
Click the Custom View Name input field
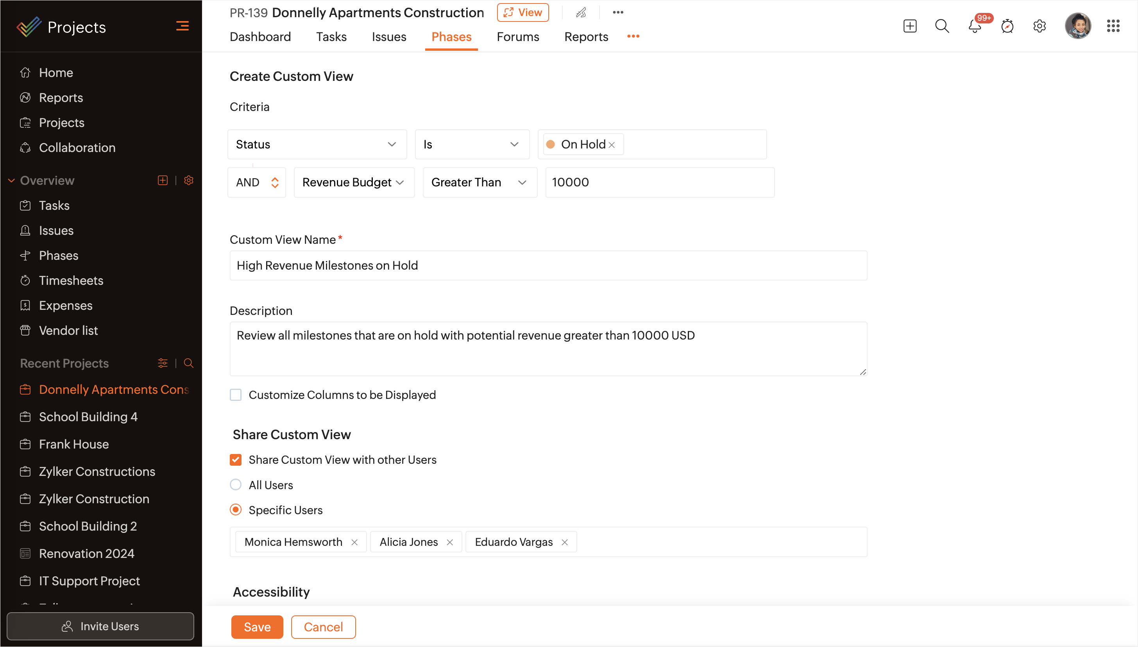[548, 265]
